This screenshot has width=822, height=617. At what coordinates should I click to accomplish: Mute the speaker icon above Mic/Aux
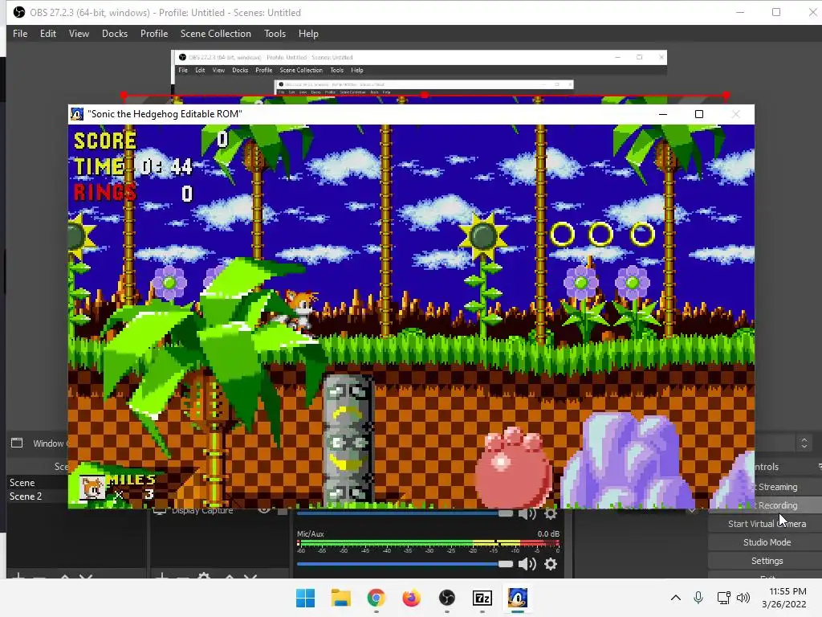(x=527, y=513)
